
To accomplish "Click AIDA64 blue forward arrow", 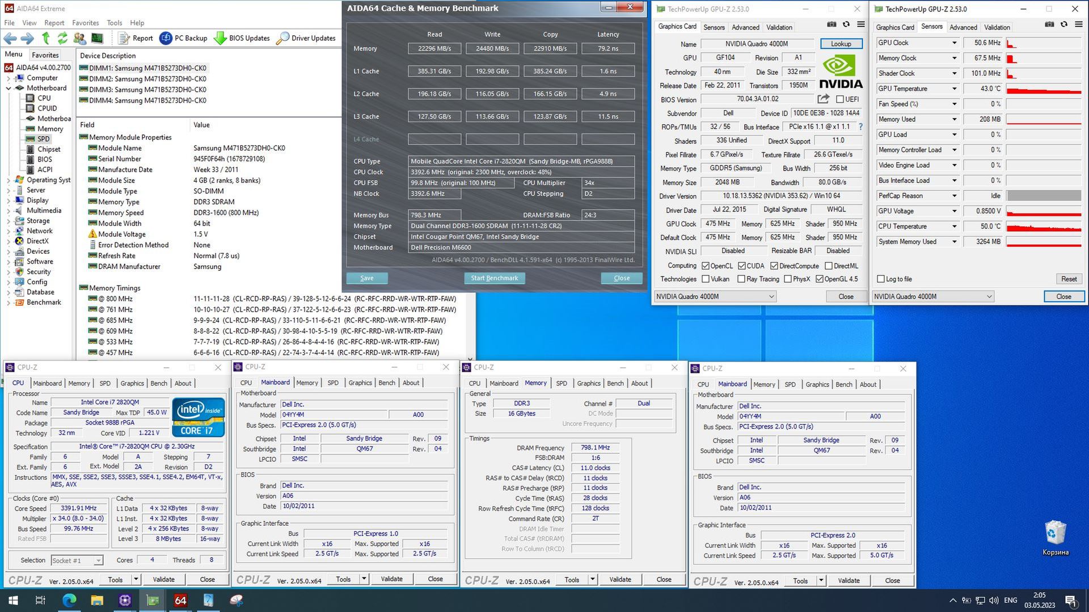I will (27, 38).
